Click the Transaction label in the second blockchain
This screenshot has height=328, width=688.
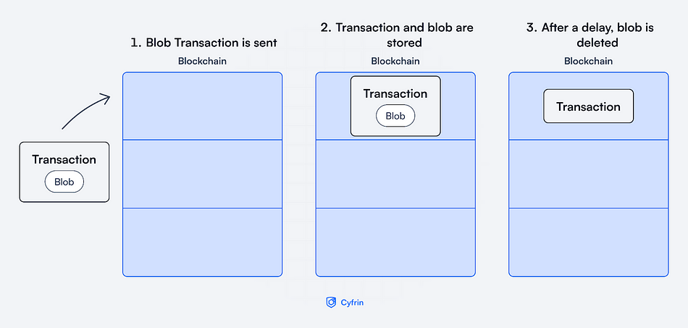point(395,94)
